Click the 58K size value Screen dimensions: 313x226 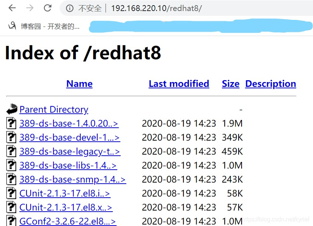tap(235, 193)
